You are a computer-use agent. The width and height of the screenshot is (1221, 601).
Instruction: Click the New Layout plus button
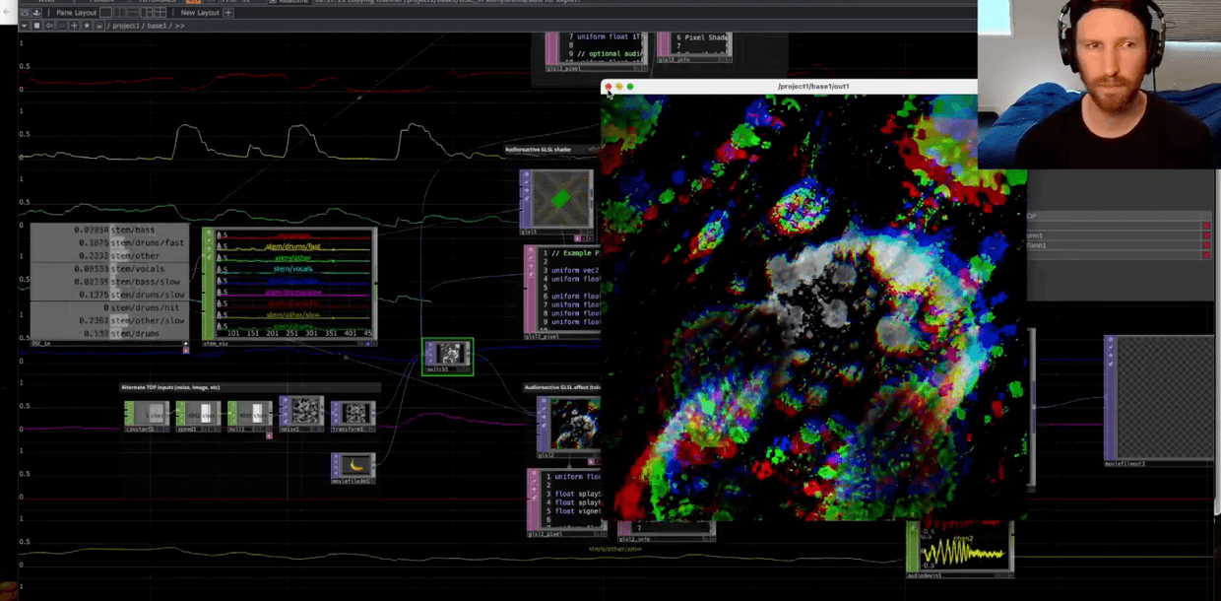pos(228,13)
